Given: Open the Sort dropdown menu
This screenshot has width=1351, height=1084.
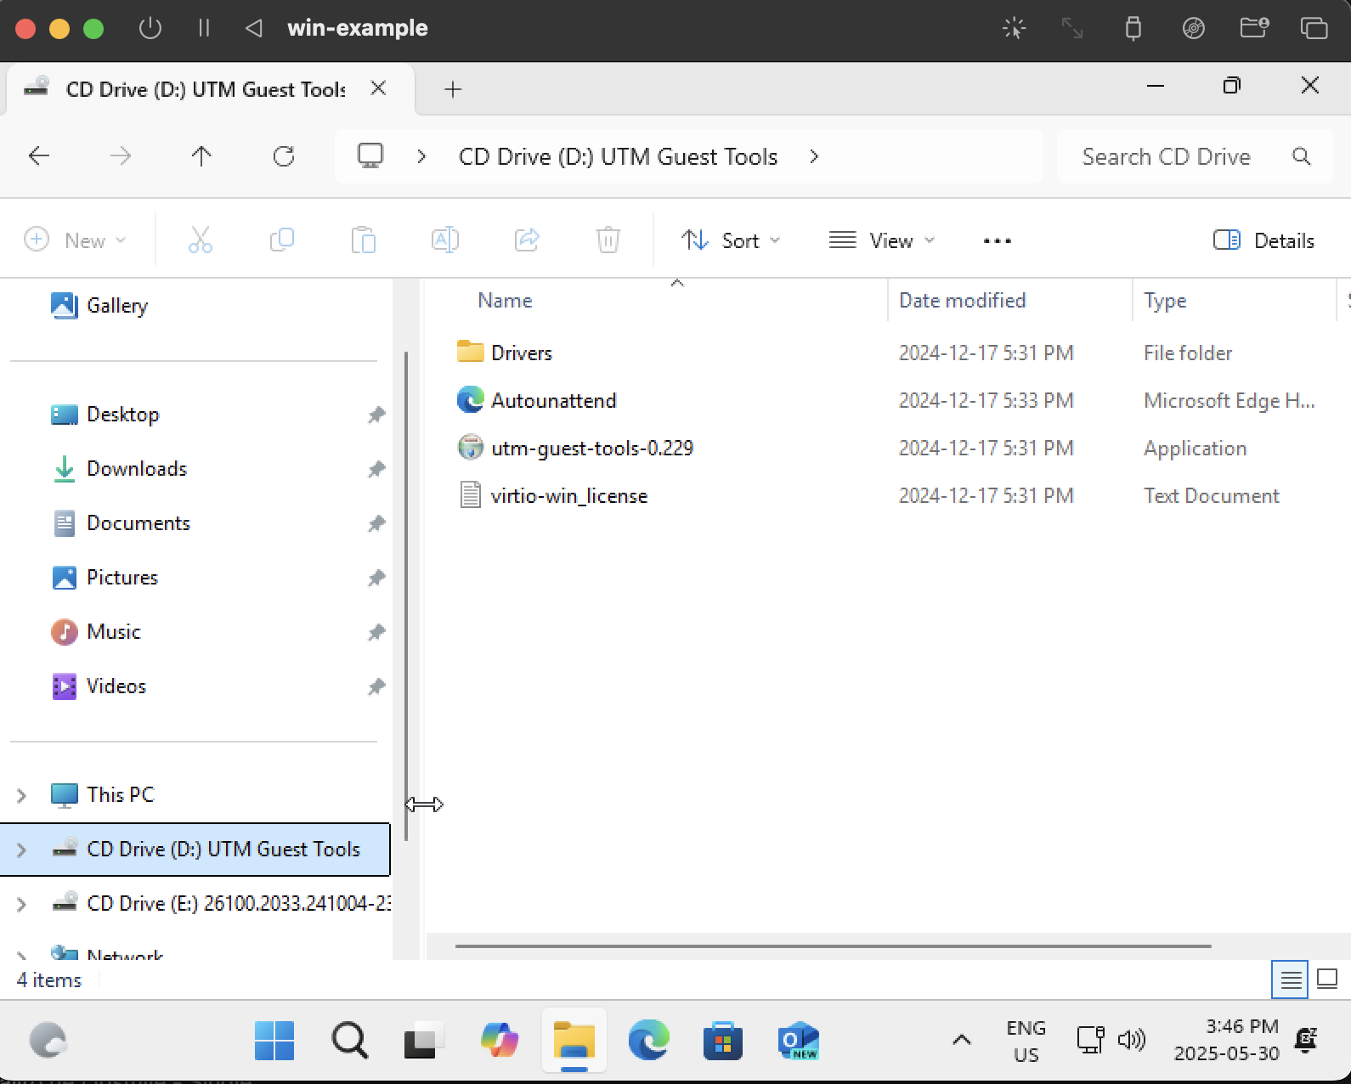Looking at the screenshot, I should [x=731, y=240].
